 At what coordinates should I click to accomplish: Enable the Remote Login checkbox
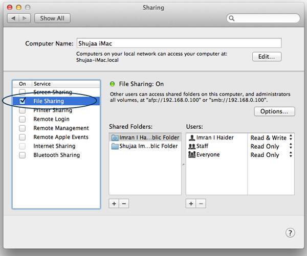tap(23, 119)
